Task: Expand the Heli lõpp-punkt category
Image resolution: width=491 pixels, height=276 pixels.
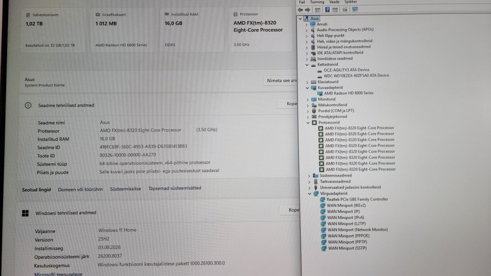Action: [x=306, y=36]
